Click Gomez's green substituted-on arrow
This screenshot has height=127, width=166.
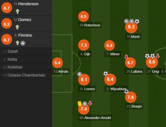(x=17, y=27)
